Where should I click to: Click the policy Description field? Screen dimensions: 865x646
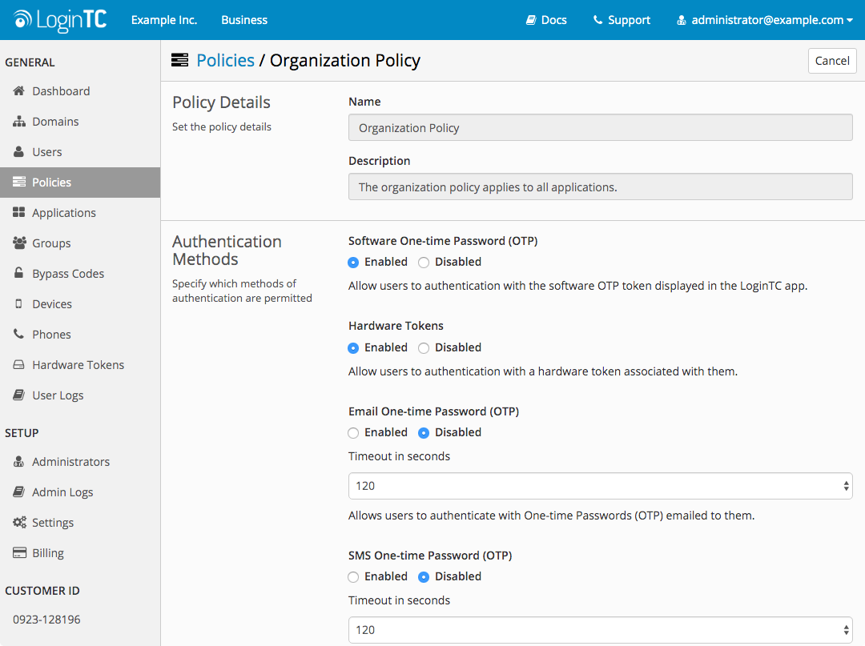pyautogui.click(x=600, y=187)
